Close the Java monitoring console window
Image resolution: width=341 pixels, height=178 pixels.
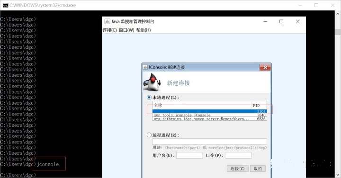click(298, 21)
